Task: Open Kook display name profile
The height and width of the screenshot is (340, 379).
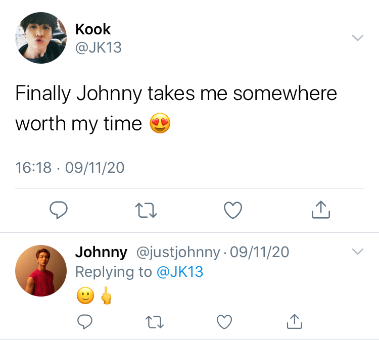Action: click(93, 29)
